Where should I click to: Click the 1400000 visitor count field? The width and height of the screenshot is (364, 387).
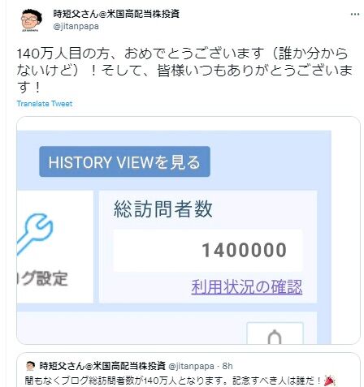(x=207, y=250)
